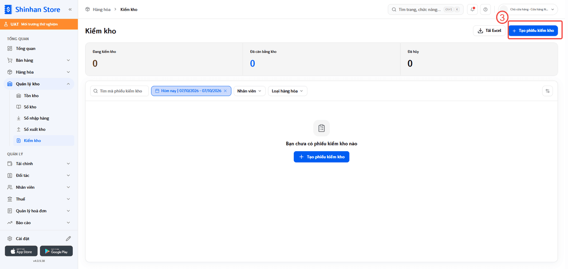The width and height of the screenshot is (568, 269).
Task: Open filter settings sliders icon
Action: (x=548, y=91)
